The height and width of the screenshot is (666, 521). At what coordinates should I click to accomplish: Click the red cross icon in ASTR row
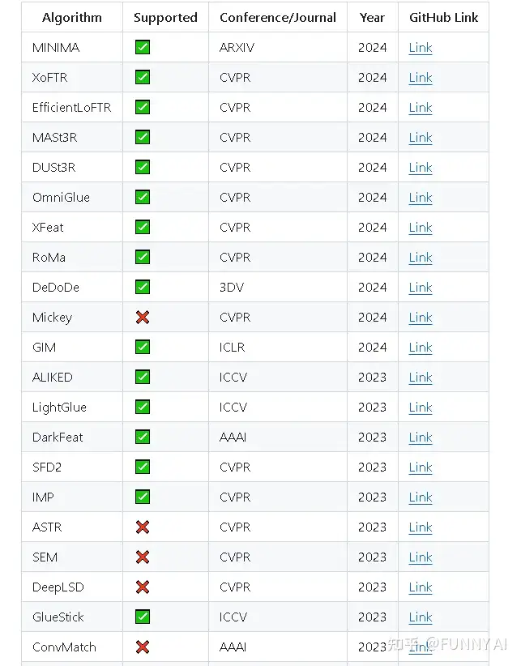[143, 527]
